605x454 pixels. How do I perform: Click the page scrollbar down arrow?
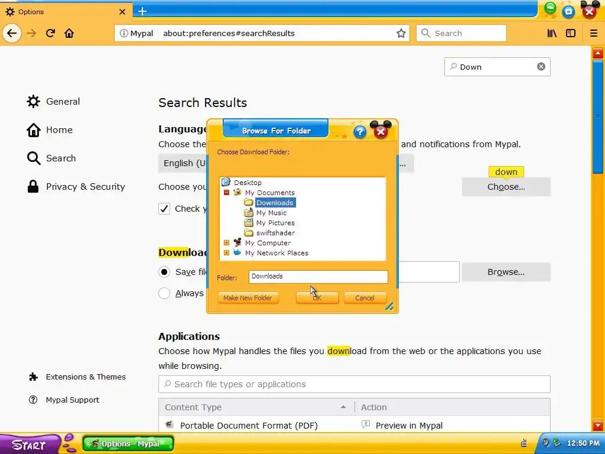(598, 425)
